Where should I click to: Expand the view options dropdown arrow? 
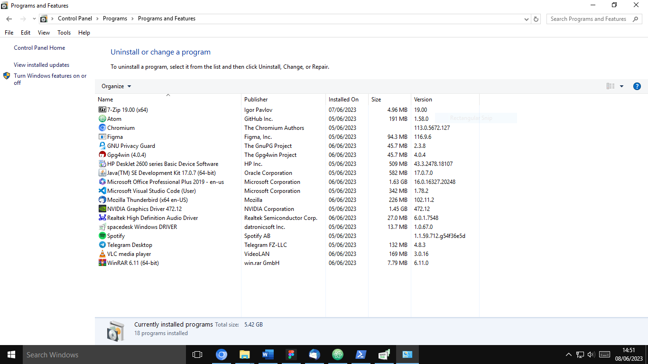[621, 86]
